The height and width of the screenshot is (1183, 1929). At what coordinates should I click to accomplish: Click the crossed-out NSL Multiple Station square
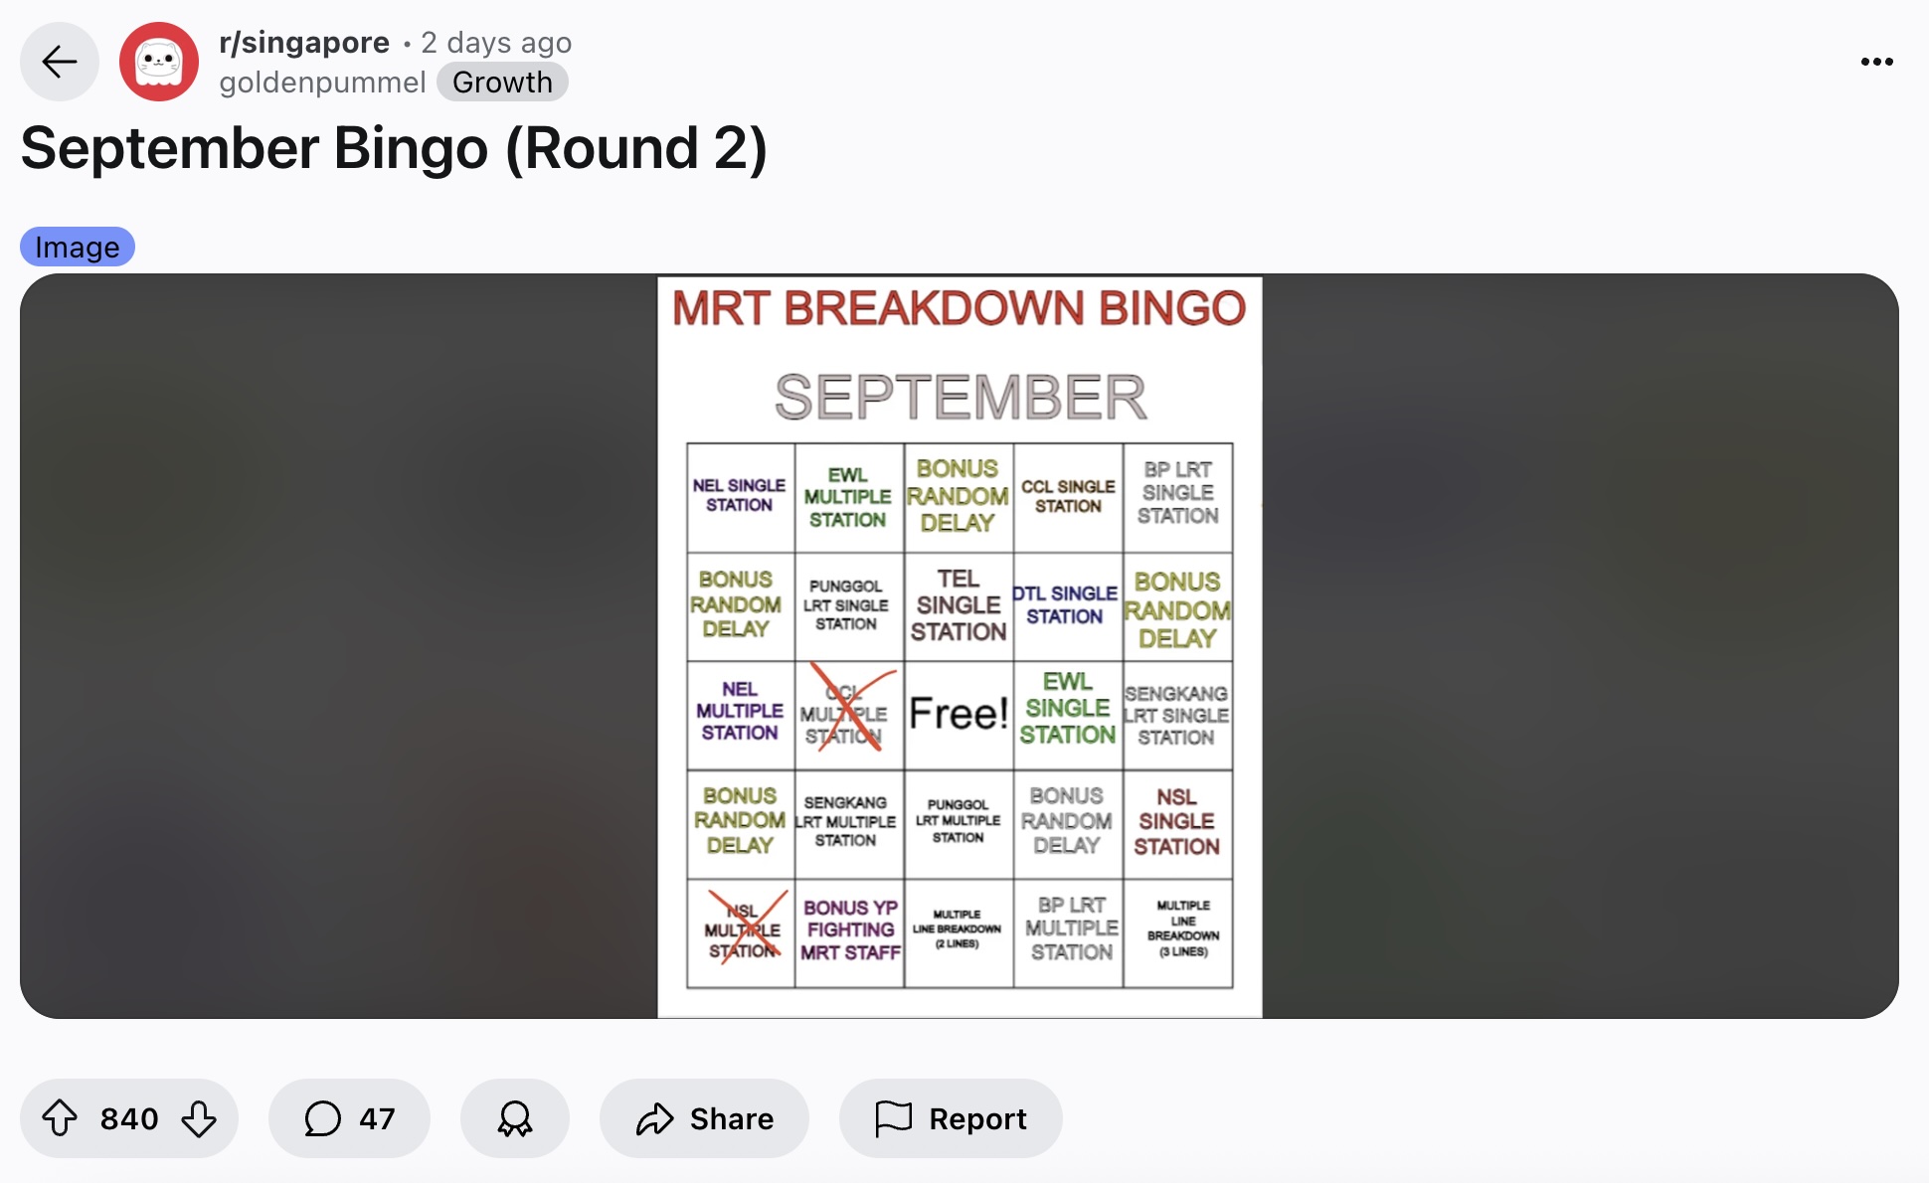(x=741, y=932)
